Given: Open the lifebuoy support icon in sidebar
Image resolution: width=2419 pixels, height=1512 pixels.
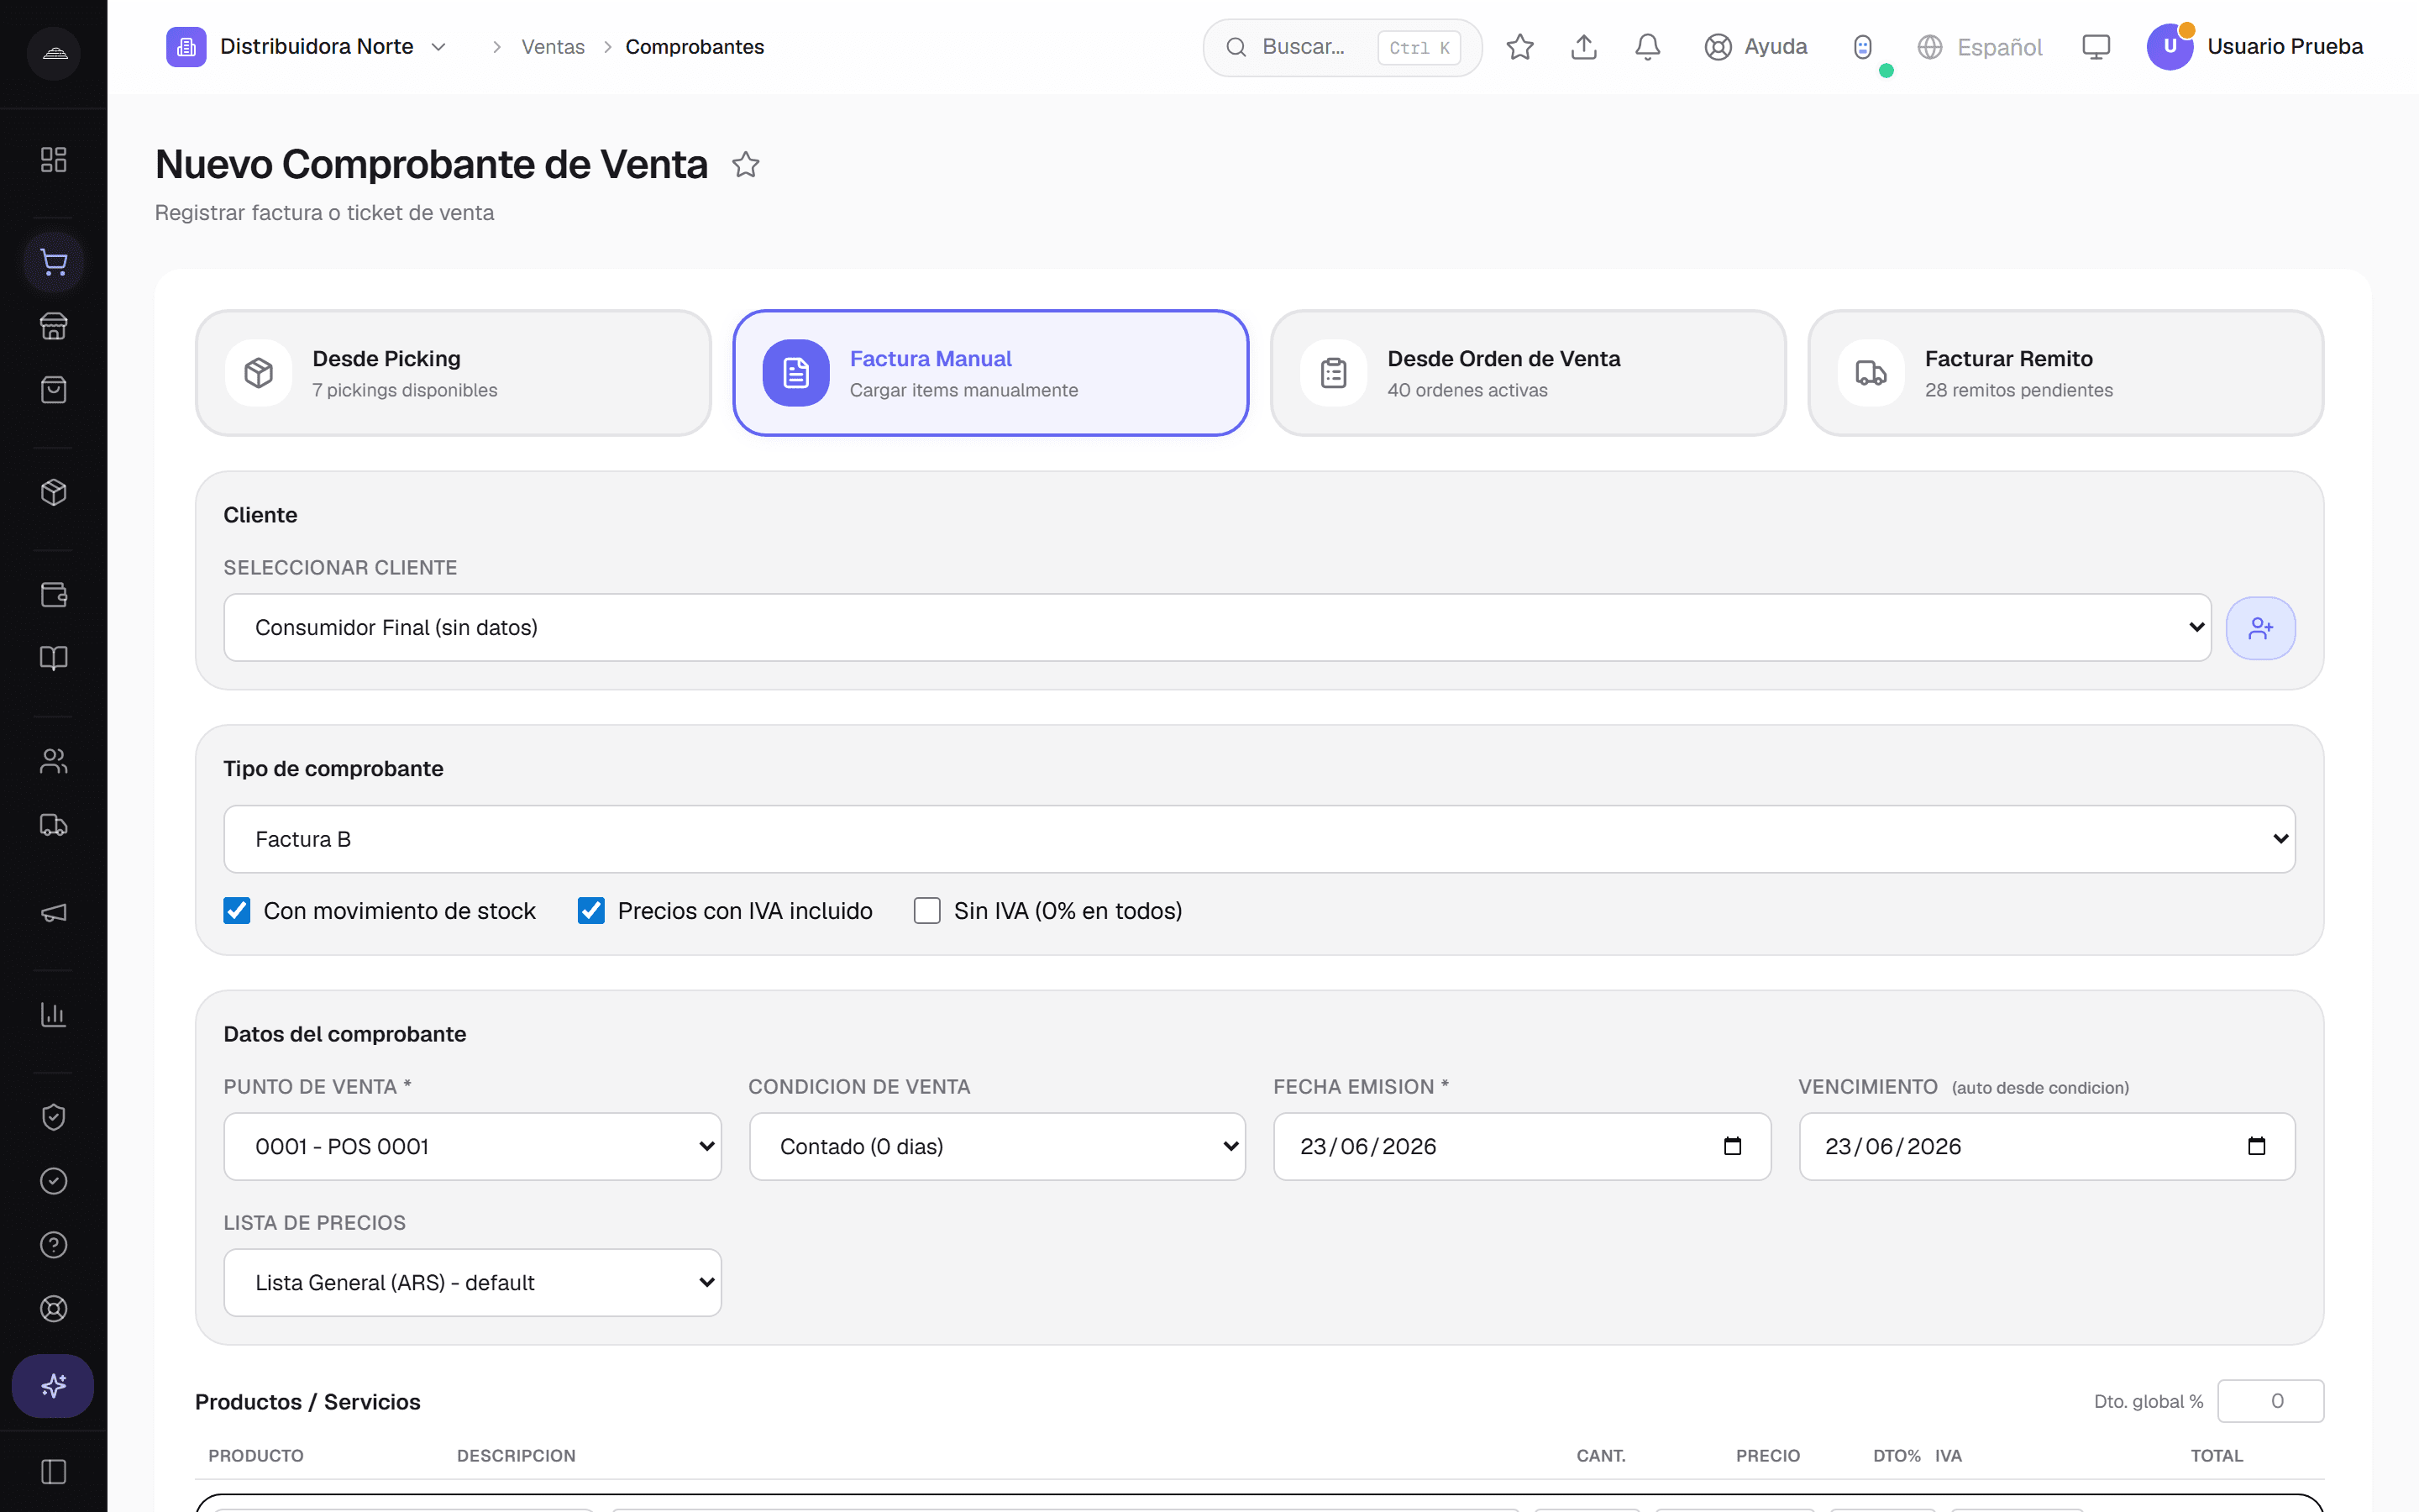Looking at the screenshot, I should pos(53,1309).
